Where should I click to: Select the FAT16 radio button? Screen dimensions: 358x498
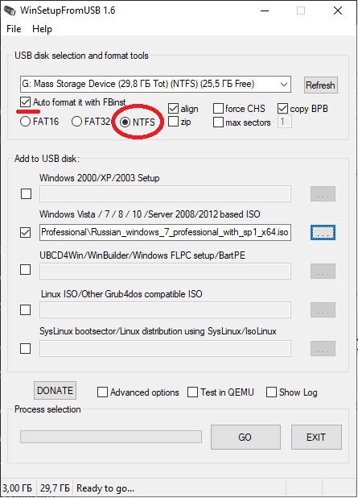click(26, 122)
